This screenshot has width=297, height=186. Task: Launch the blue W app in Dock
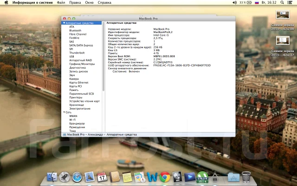click(x=152, y=177)
